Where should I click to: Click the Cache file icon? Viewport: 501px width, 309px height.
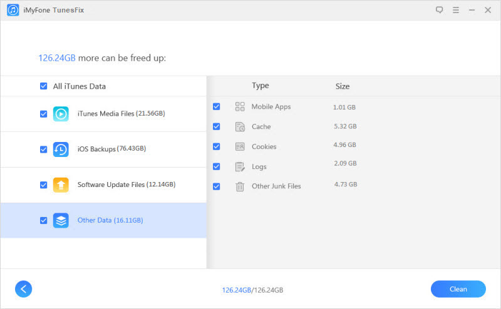click(240, 126)
